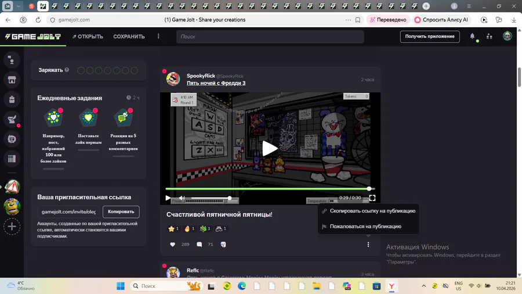Viewport: 522px width, 294px height.
Task: Open the Freddy bear community avatar
Action: coord(12,207)
